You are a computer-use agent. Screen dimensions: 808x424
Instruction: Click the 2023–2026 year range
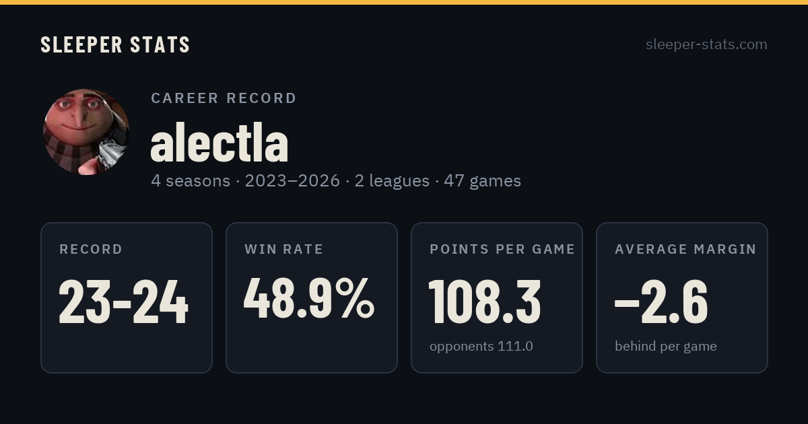(x=292, y=181)
